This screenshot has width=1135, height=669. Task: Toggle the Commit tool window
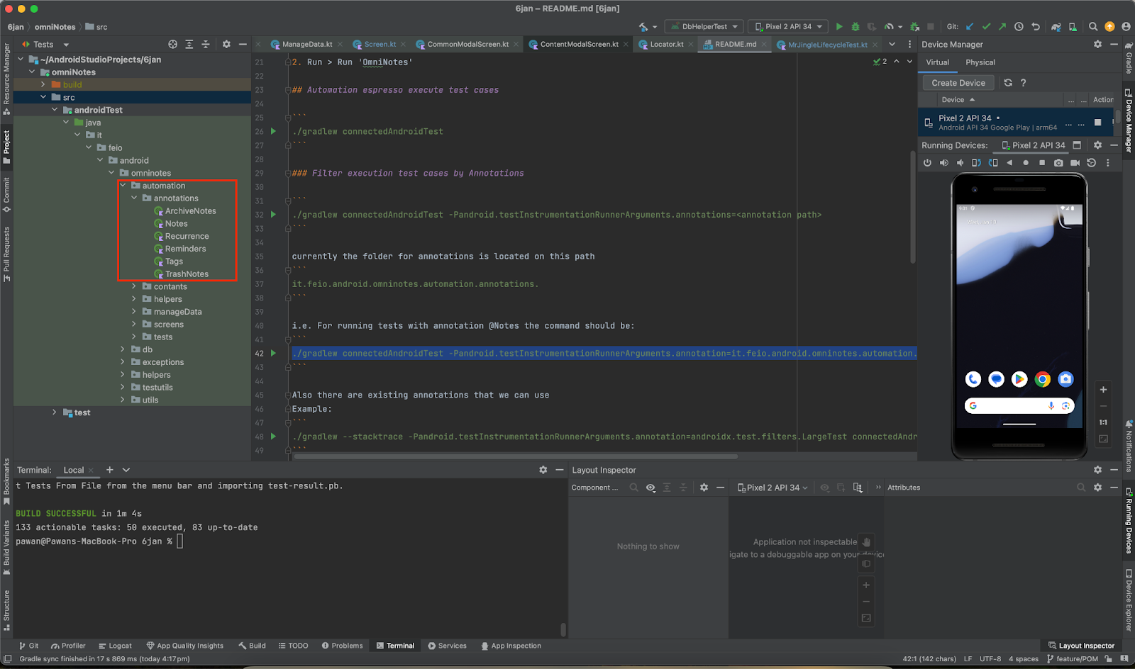(6, 195)
